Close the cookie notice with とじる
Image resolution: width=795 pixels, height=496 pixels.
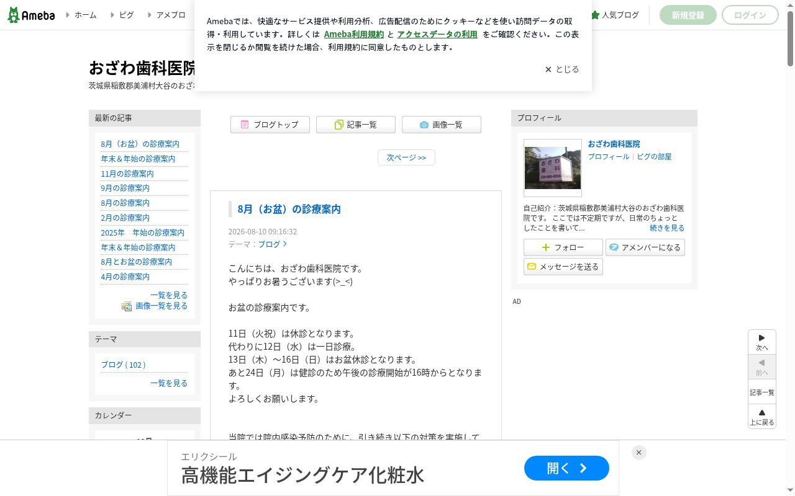[x=562, y=69]
